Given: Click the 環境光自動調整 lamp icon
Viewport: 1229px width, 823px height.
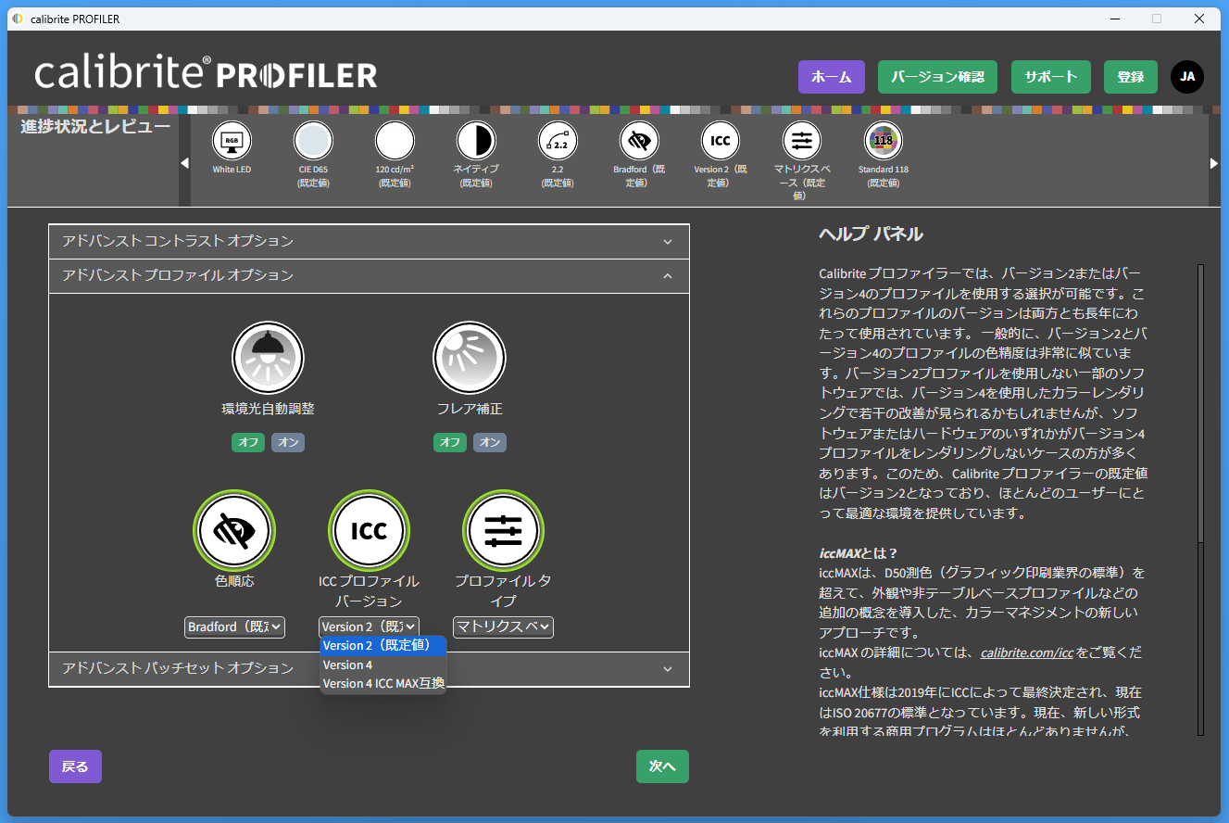Looking at the screenshot, I should tap(268, 358).
